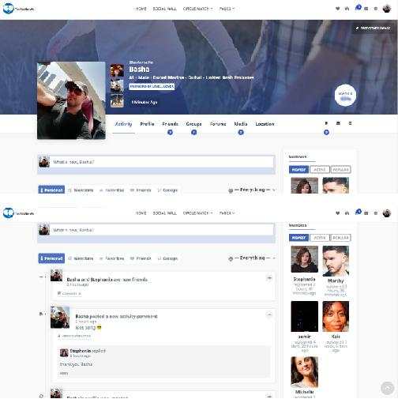This screenshot has width=398, height=399.
Task: Click the action icon on the activity comment entry
Action: pyautogui.click(x=269, y=314)
